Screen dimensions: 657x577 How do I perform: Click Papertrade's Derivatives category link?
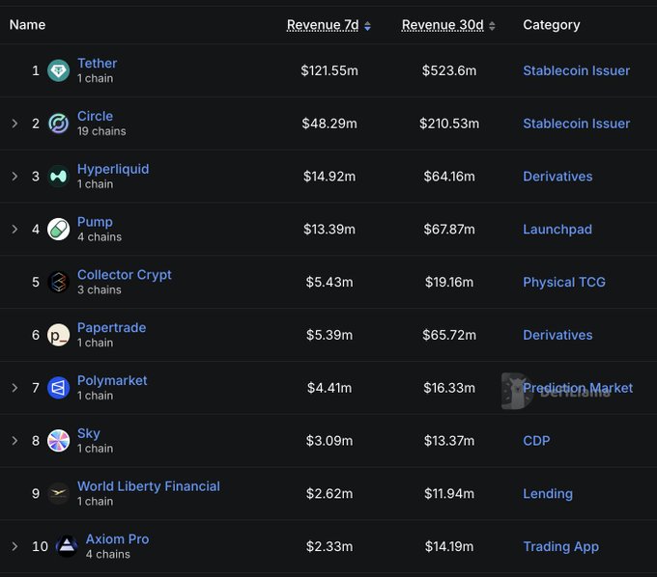click(x=557, y=335)
